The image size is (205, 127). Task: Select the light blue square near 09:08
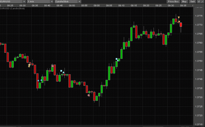(x=116, y=59)
